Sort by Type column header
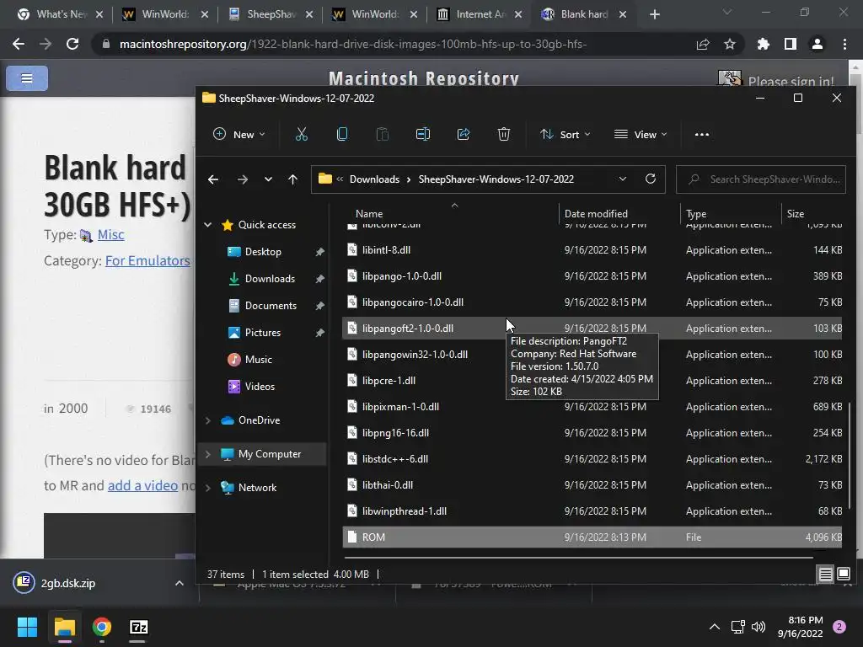 pos(695,213)
